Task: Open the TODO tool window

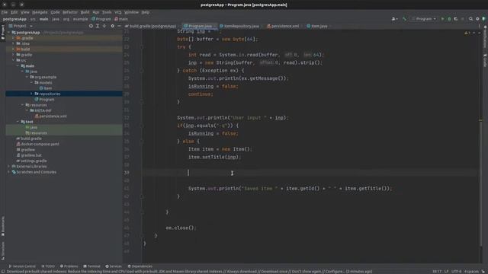Action: pyautogui.click(x=48, y=266)
